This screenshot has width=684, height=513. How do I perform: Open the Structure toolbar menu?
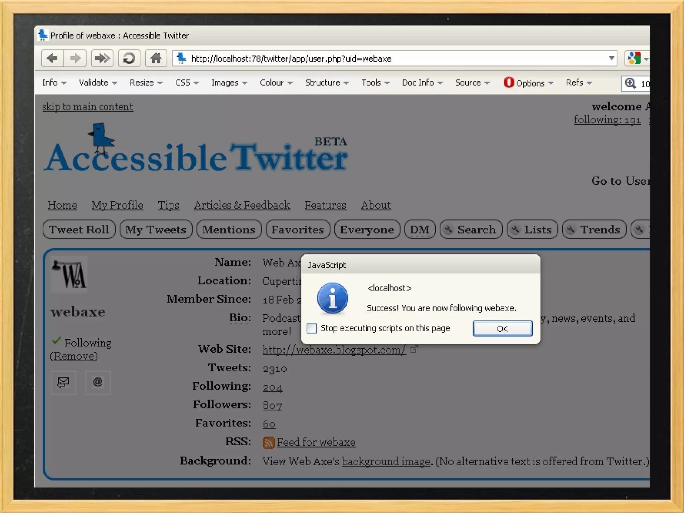pos(327,82)
